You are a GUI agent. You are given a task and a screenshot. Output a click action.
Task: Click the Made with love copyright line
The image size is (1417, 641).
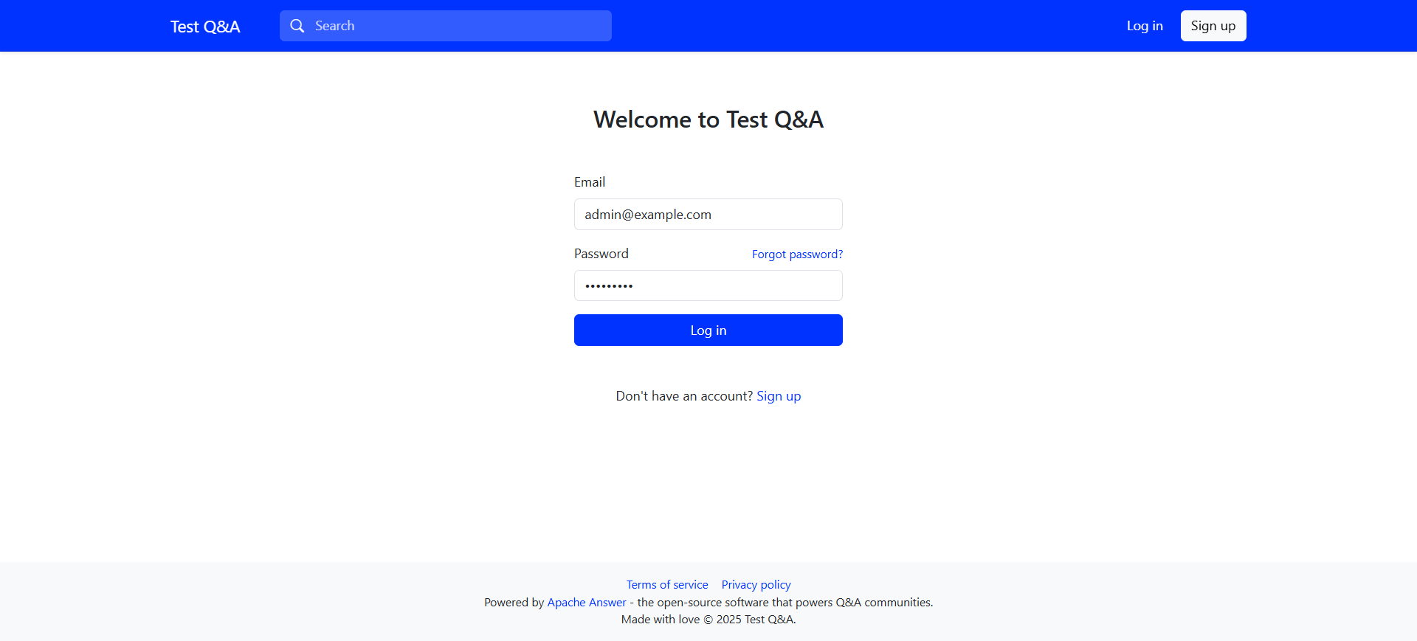708,620
